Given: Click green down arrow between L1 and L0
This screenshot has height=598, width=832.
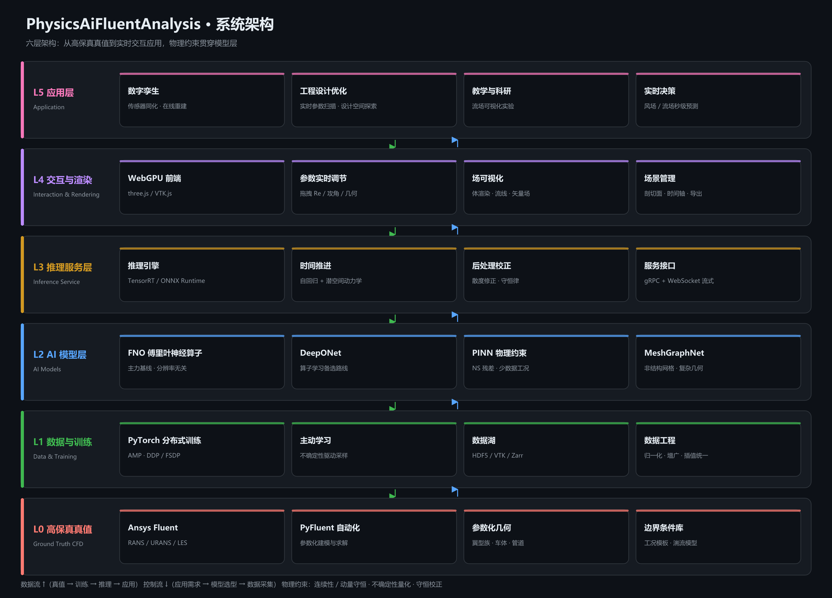Looking at the screenshot, I should 393,493.
